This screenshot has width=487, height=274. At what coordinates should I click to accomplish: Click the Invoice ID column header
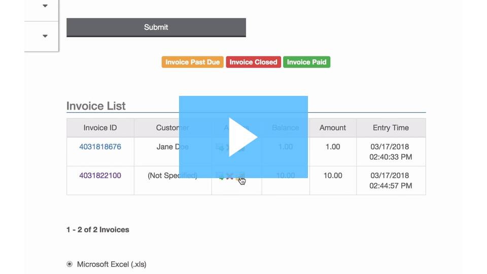pyautogui.click(x=100, y=128)
